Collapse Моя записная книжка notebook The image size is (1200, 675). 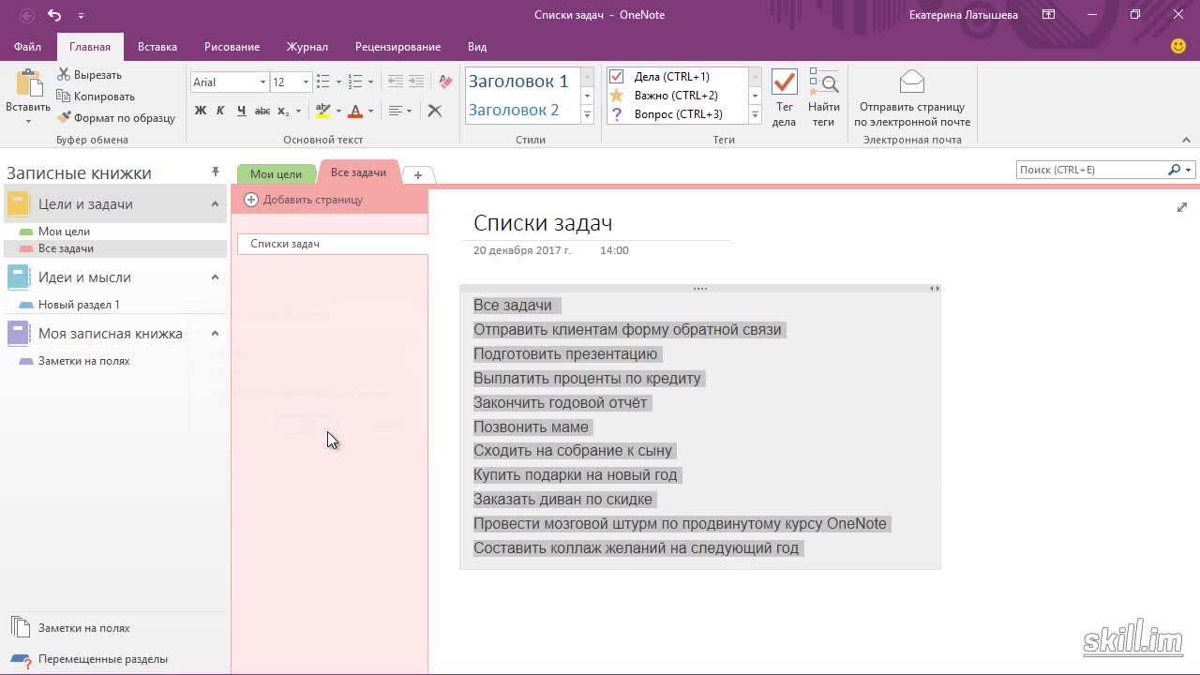(x=215, y=334)
